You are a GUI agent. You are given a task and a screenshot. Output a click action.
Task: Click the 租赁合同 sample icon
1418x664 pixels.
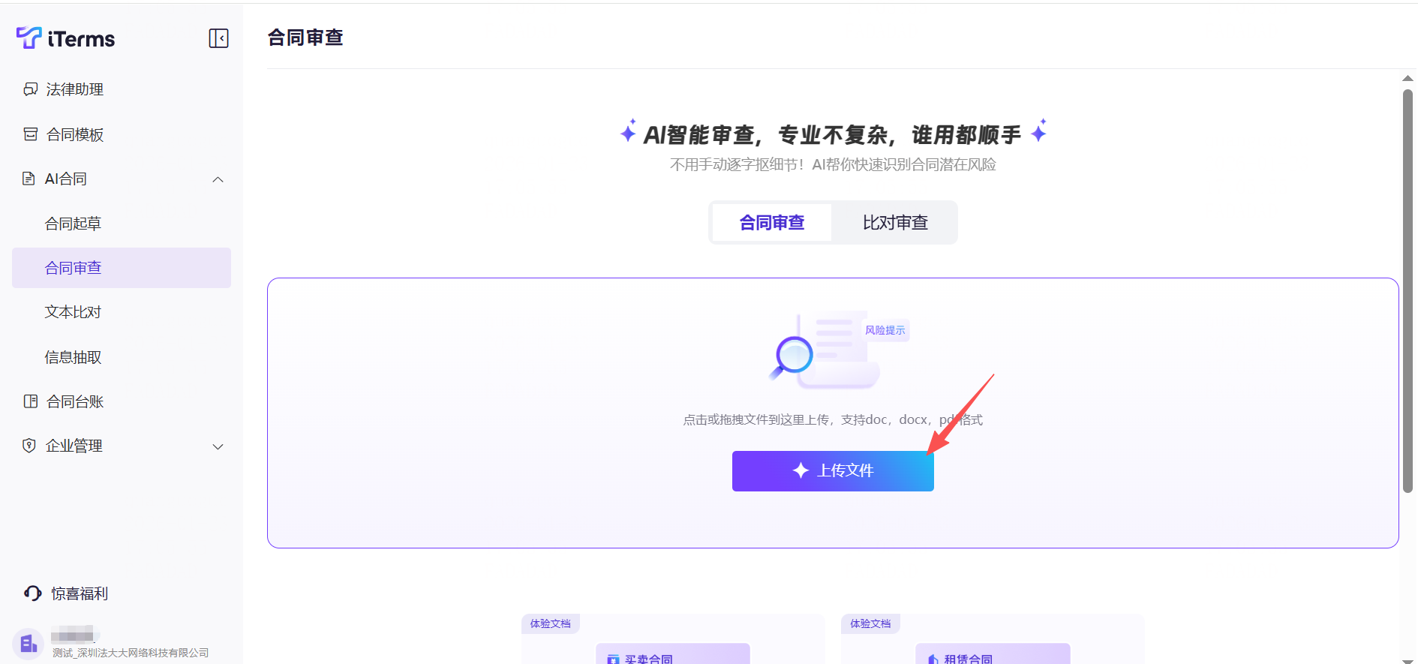click(933, 659)
